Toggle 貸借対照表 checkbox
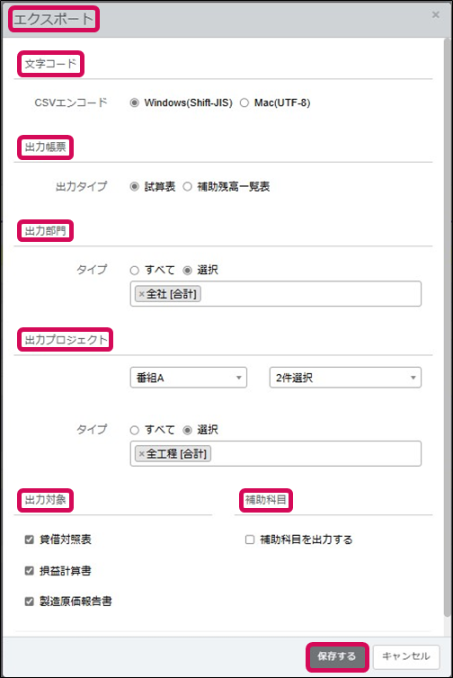Image resolution: width=453 pixels, height=678 pixels. click(x=30, y=540)
